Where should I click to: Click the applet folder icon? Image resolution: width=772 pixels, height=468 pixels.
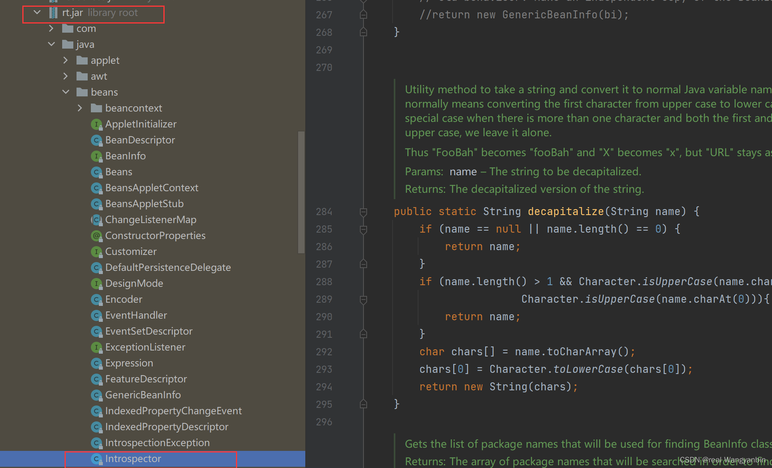82,61
